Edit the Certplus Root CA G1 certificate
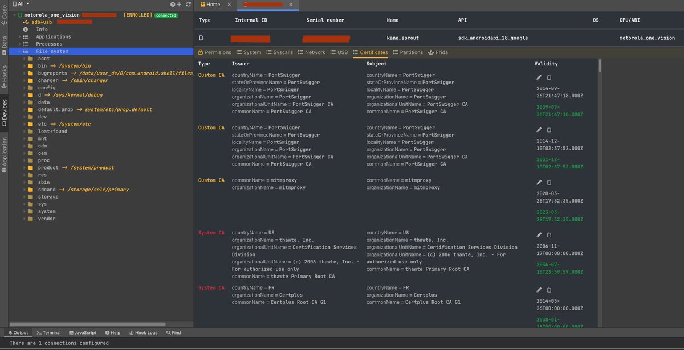Image resolution: width=684 pixels, height=350 pixels. tap(539, 290)
